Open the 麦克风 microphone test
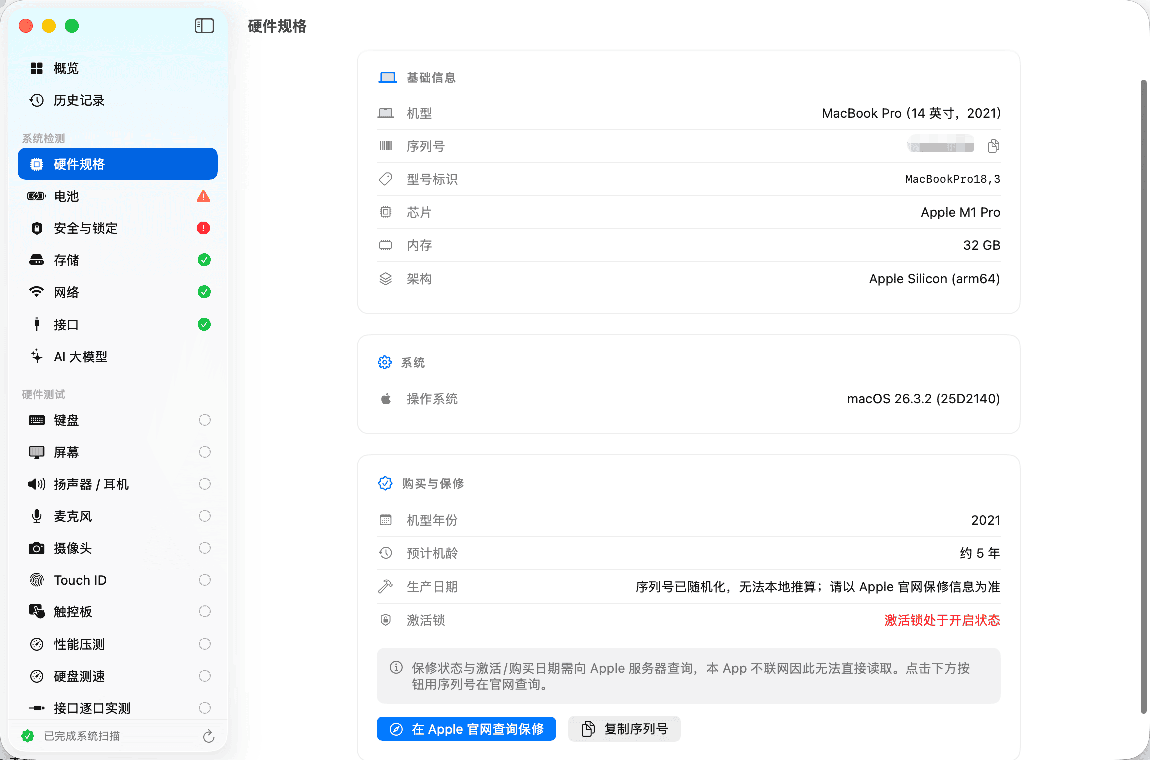Screen dimensions: 1150x760 pyautogui.click(x=118, y=516)
